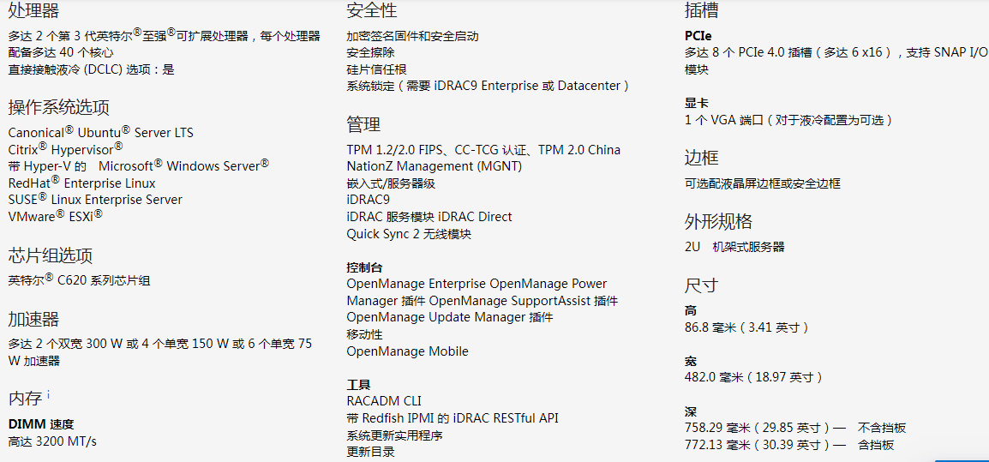
Task: Select the Canonical Ubuntu Server LTS line
Action: 101,132
